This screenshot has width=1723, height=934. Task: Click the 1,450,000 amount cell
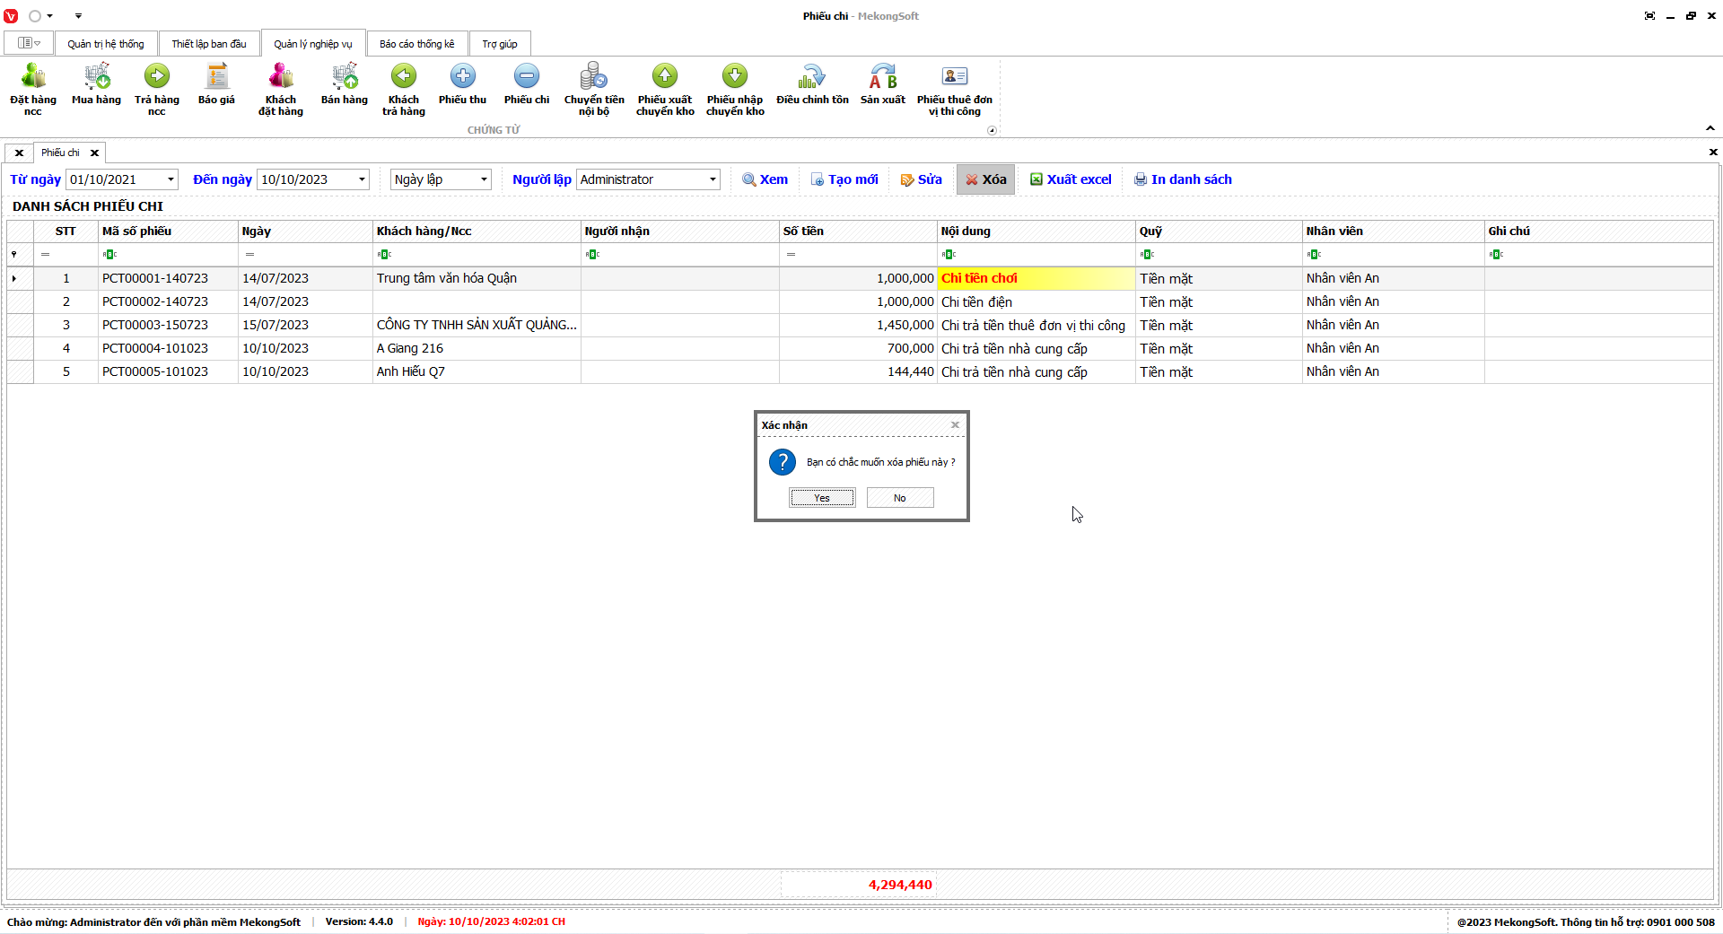coord(858,326)
